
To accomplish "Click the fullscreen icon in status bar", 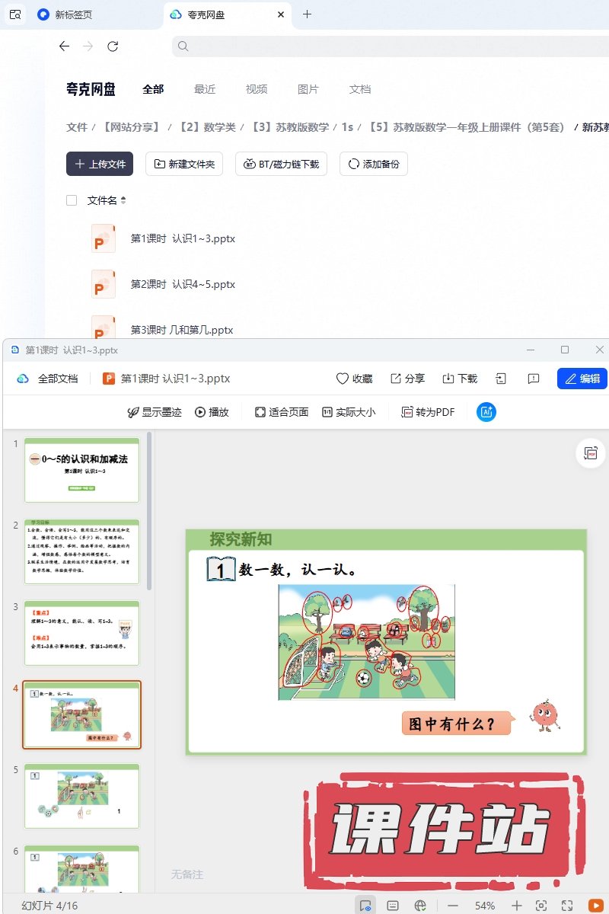I will (567, 906).
